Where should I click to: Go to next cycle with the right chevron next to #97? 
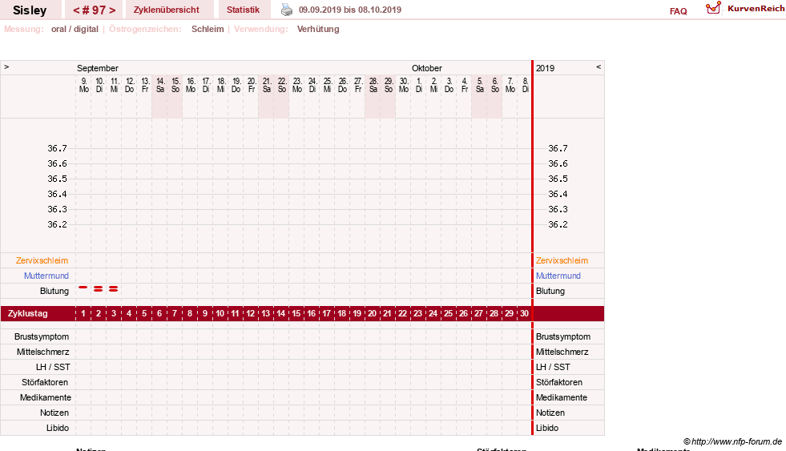(112, 10)
